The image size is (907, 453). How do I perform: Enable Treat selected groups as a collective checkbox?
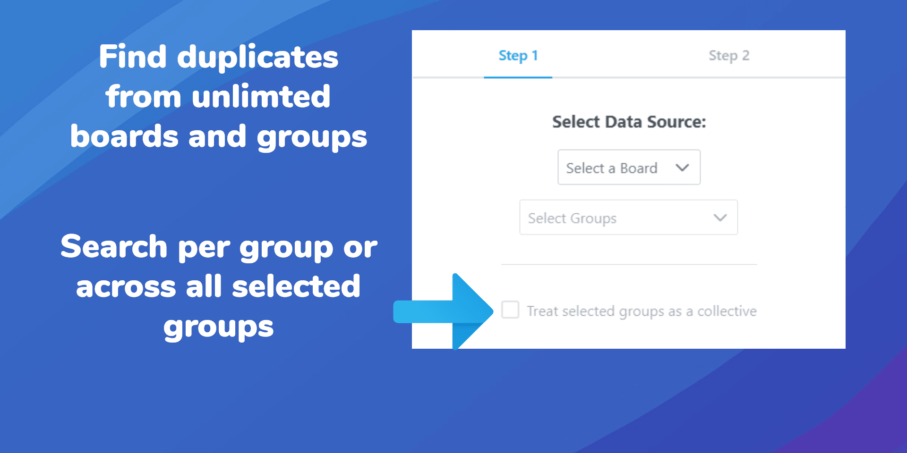click(510, 310)
